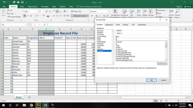
Task: Open the Alignment tab in Format Cells
Action: 109,25
